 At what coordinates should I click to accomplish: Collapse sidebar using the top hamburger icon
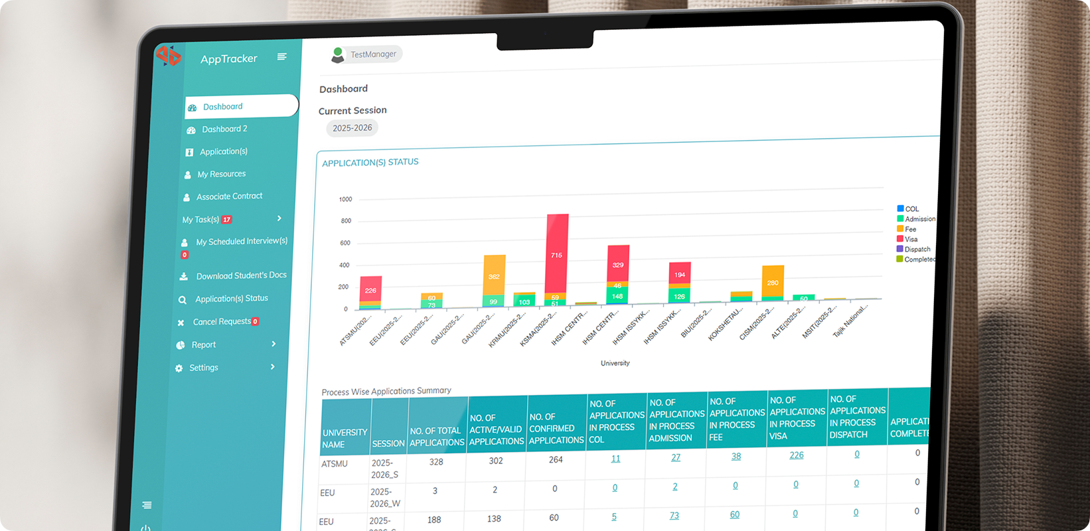[282, 57]
